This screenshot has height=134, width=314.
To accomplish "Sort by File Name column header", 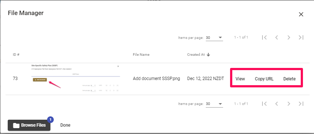I will 141,55.
